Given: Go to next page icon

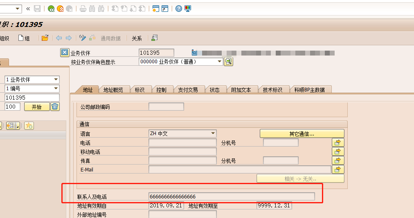Looking at the screenshot, I should tap(133, 9).
